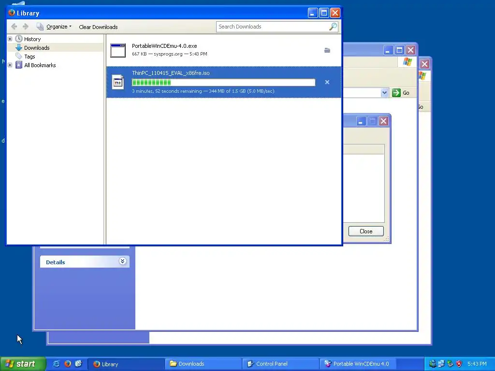The image size is (495, 371).
Task: Click the PortableWinCDEmu-4.0.exe file icon
Action: pyautogui.click(x=118, y=50)
